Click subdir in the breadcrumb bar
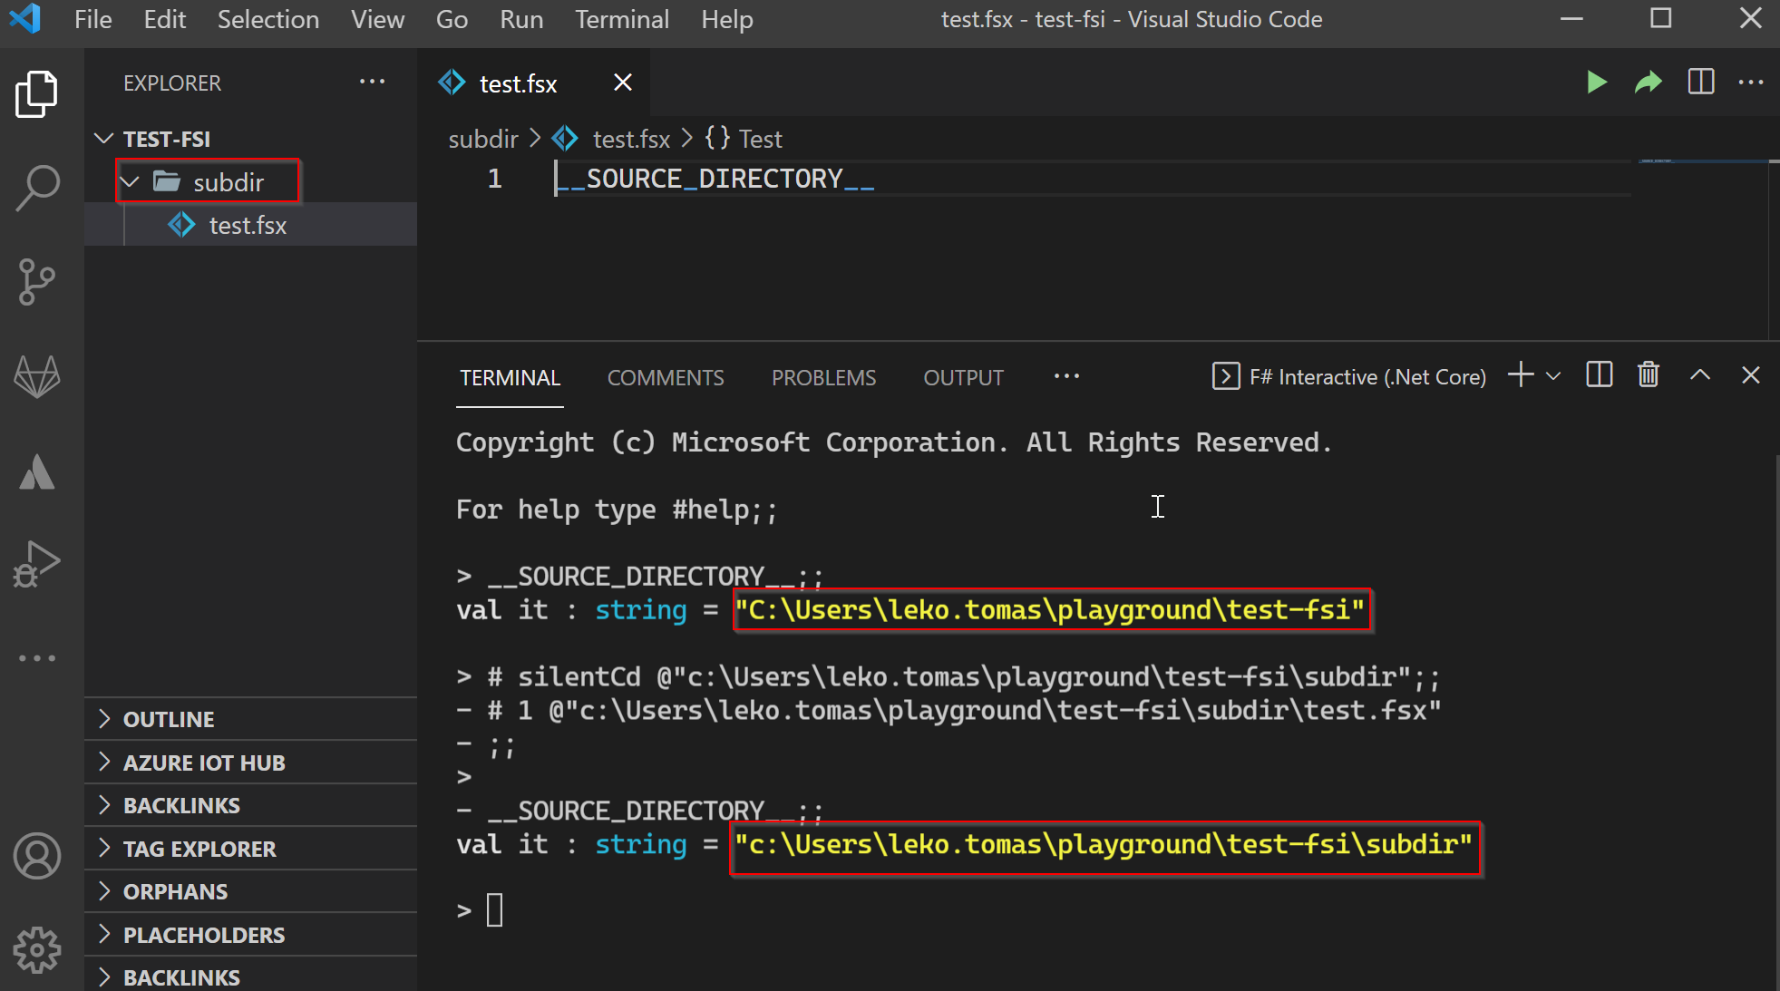Screen dimensions: 1780x991 (483, 138)
